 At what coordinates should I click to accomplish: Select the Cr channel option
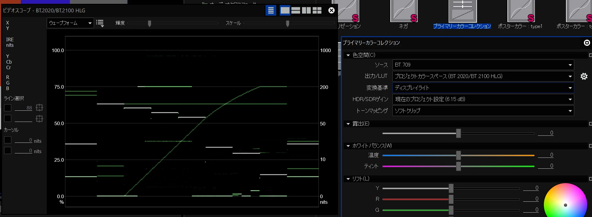pyautogui.click(x=9, y=67)
